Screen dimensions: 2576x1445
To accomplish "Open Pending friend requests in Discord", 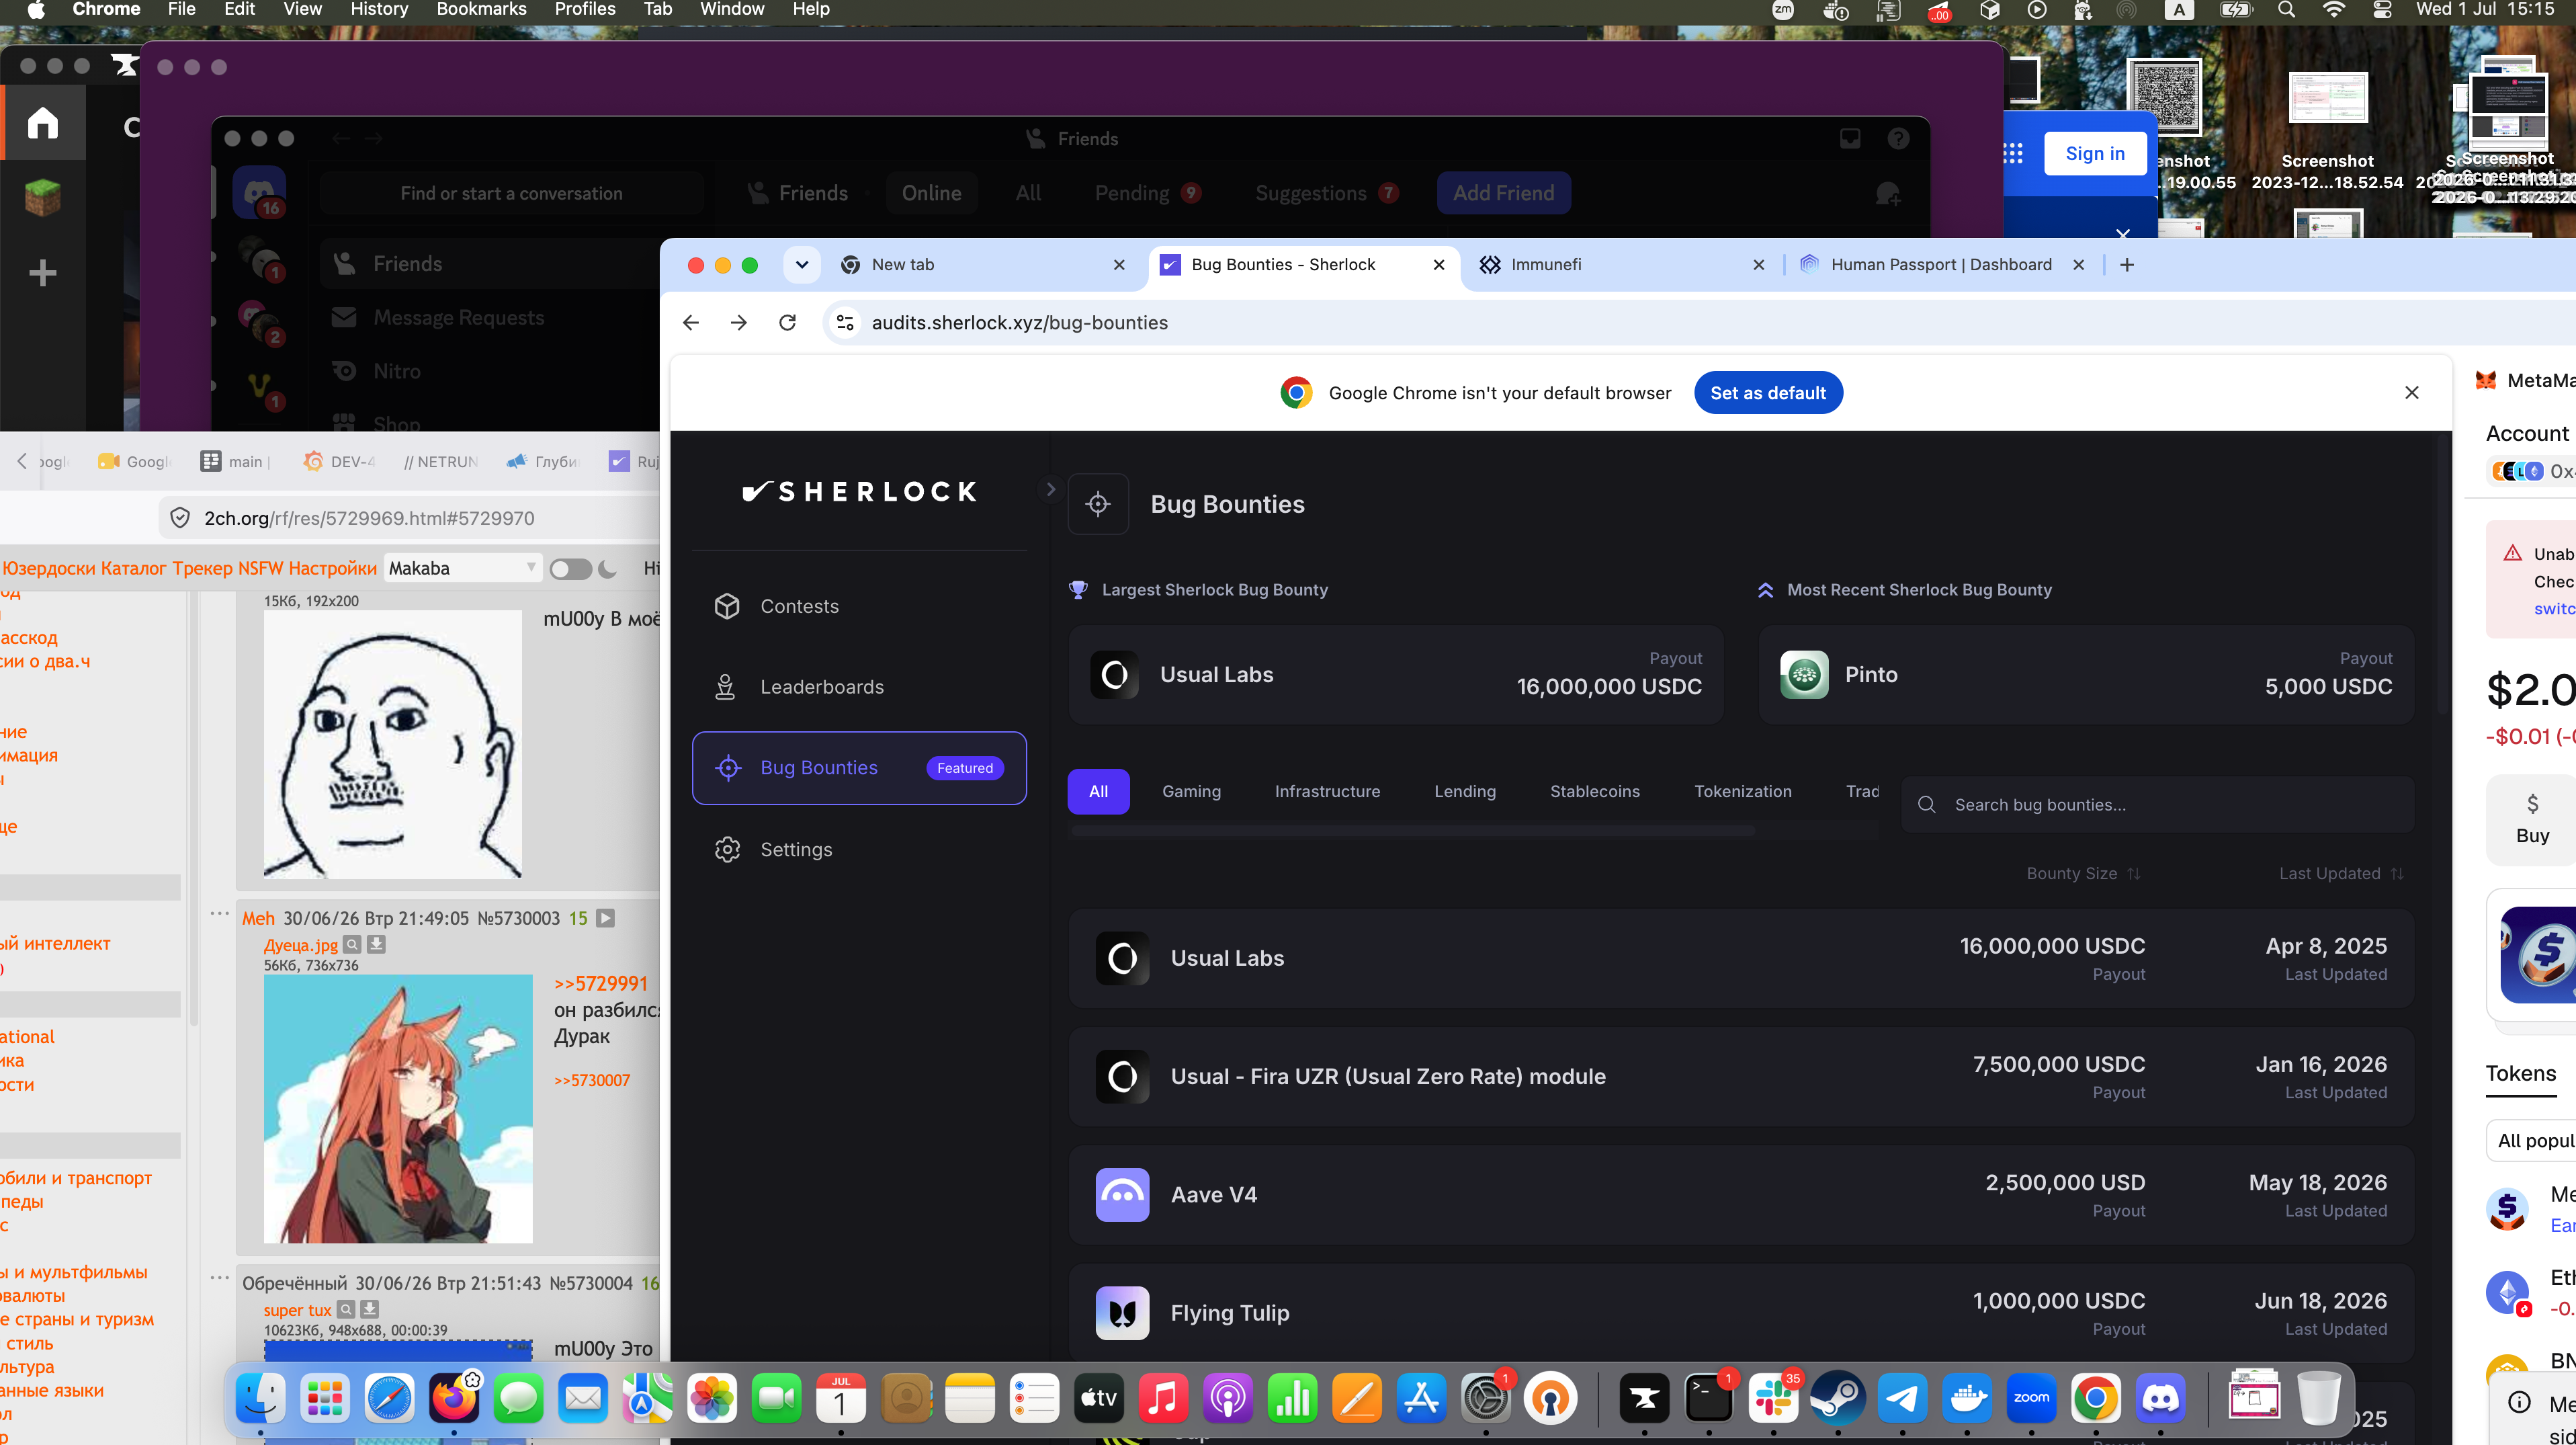I will (1147, 193).
